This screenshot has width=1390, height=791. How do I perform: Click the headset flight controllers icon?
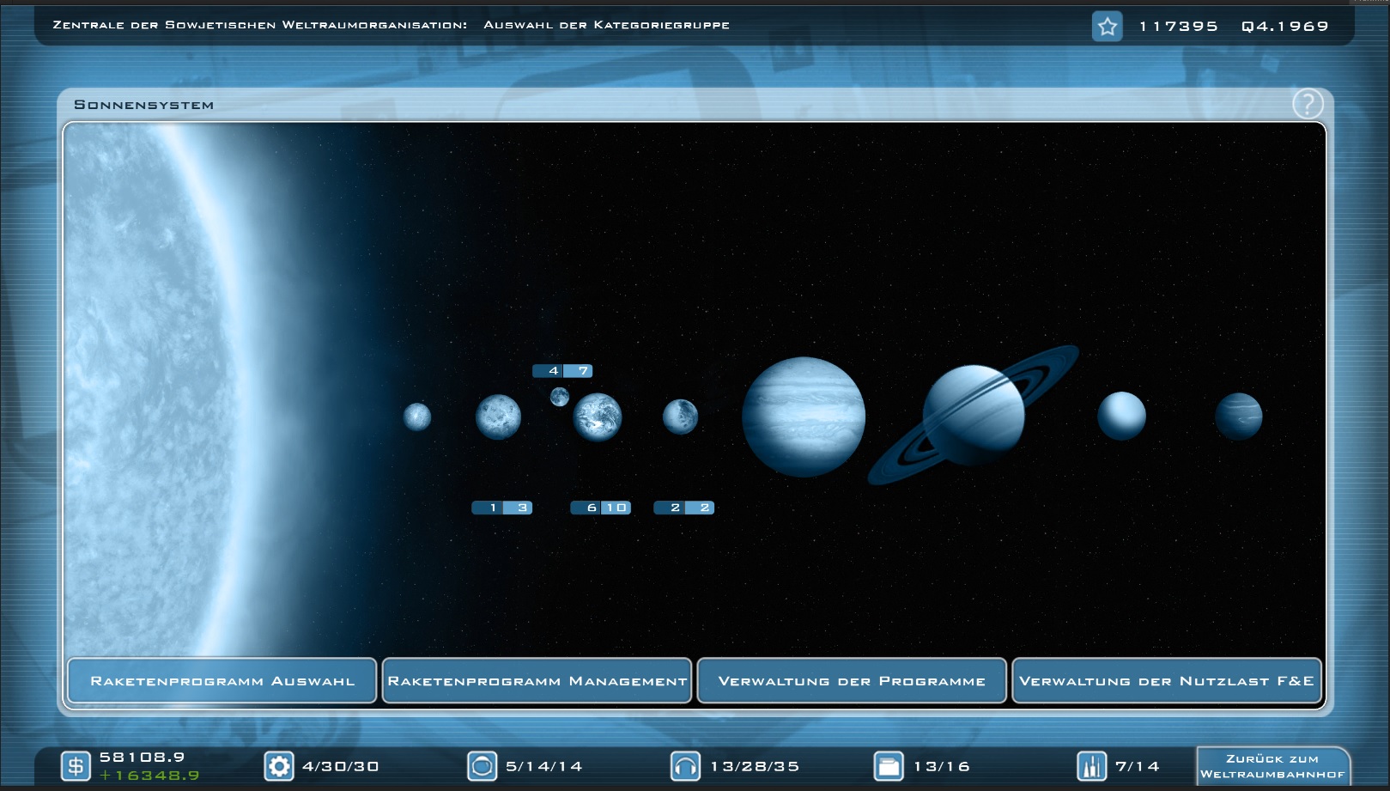coord(685,766)
